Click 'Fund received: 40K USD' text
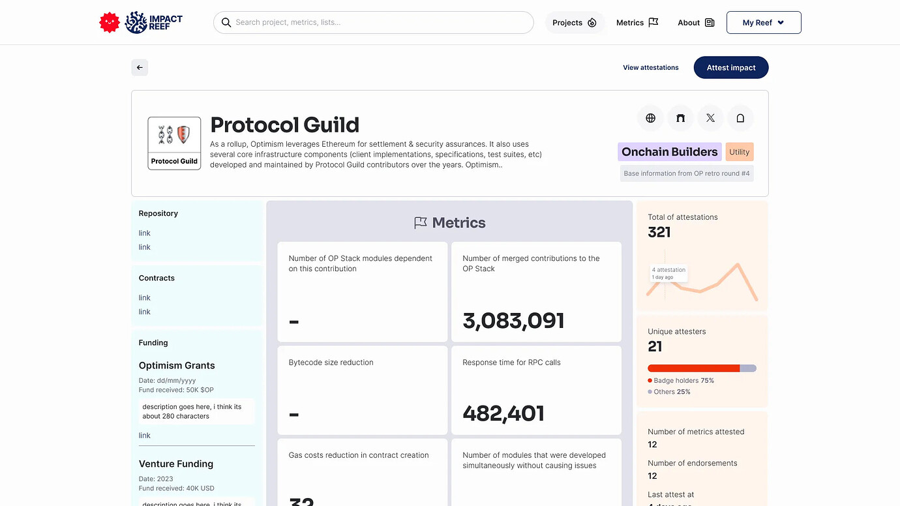This screenshot has width=900, height=506. (177, 488)
